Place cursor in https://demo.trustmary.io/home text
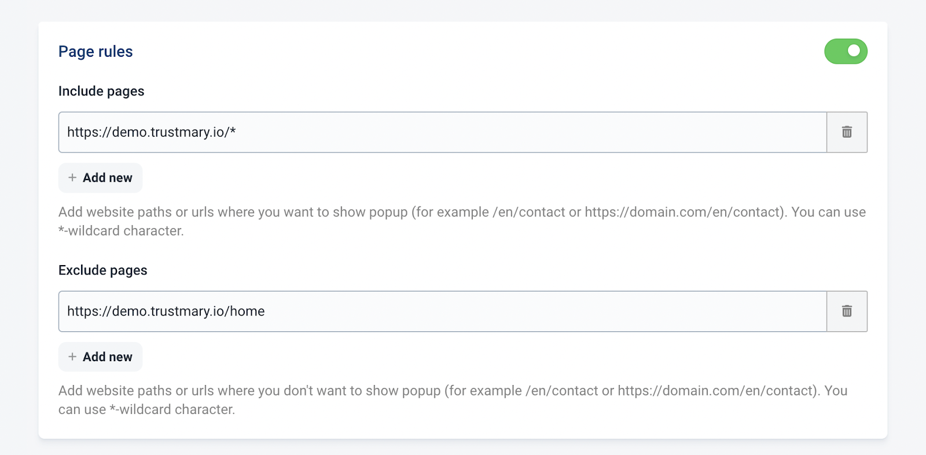The width and height of the screenshot is (926, 455). [x=166, y=311]
